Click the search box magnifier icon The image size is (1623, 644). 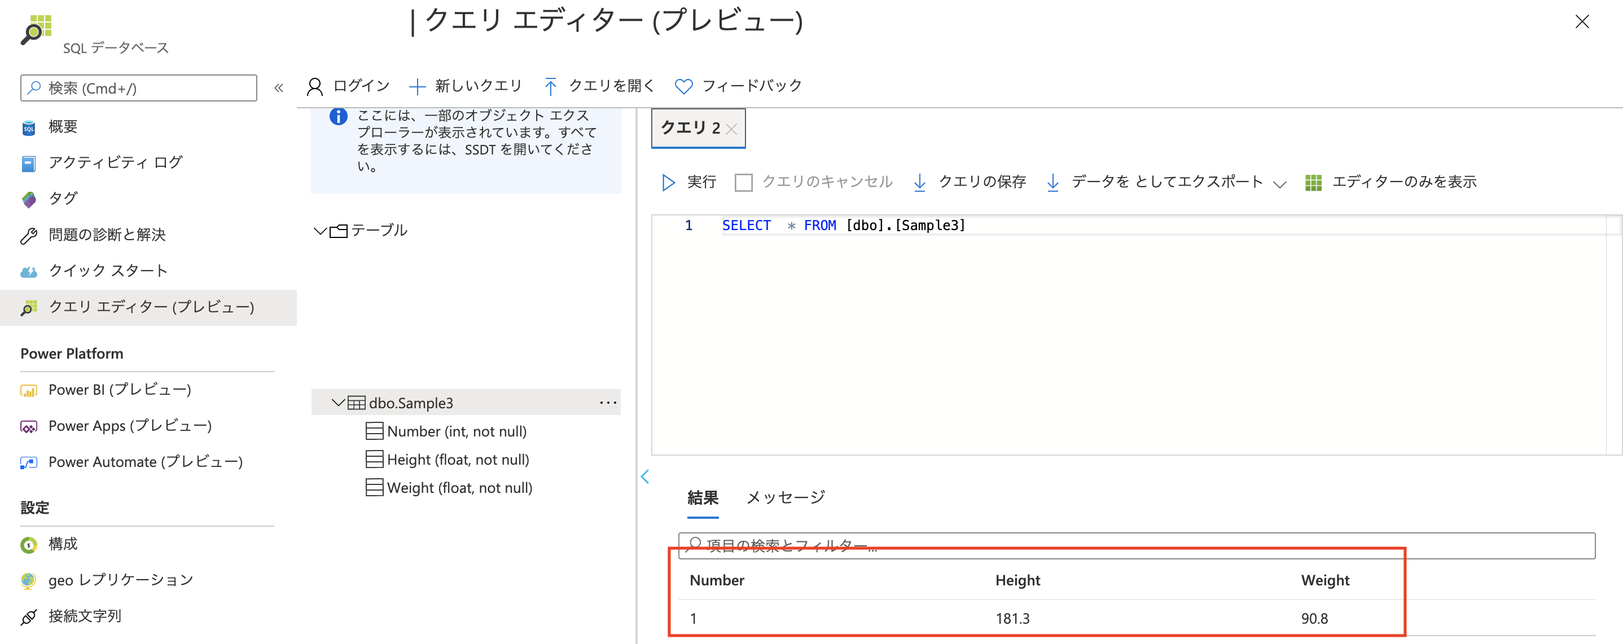(x=34, y=87)
